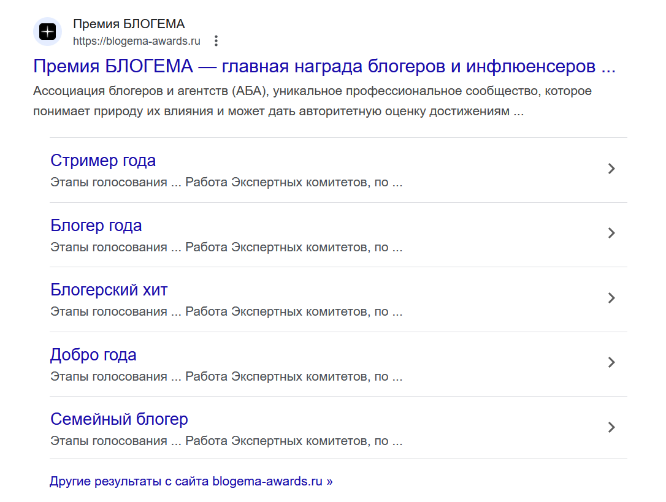This screenshot has width=666, height=502.
Task: Click the snippet text starting Ассоциация блогеров
Action: click(x=313, y=101)
